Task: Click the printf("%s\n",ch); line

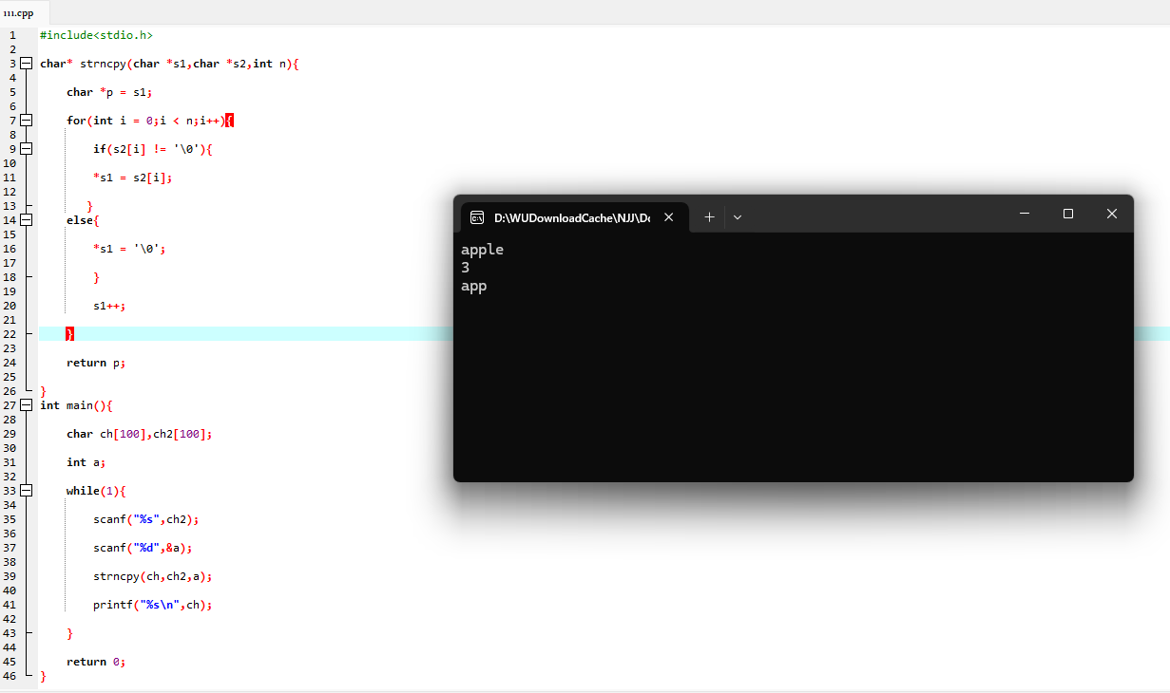Action: point(153,605)
